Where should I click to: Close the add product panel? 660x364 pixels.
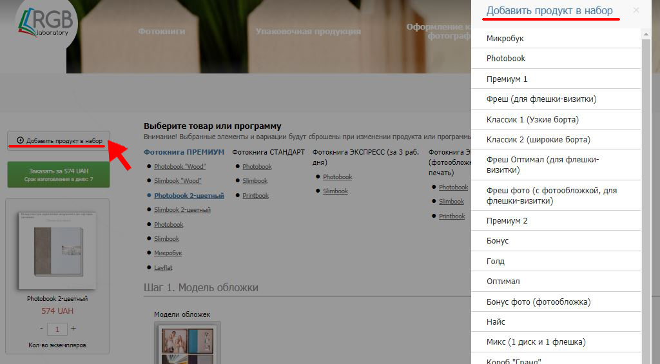pyautogui.click(x=636, y=10)
